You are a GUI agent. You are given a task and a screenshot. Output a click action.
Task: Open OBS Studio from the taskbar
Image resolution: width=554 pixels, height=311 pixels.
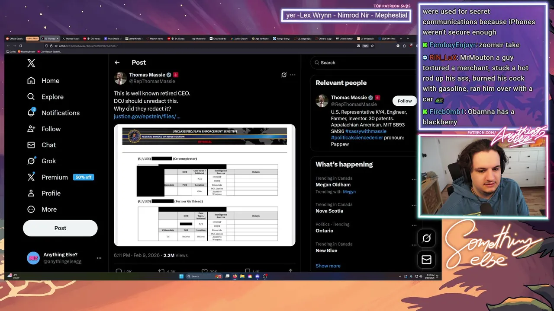tap(265, 276)
